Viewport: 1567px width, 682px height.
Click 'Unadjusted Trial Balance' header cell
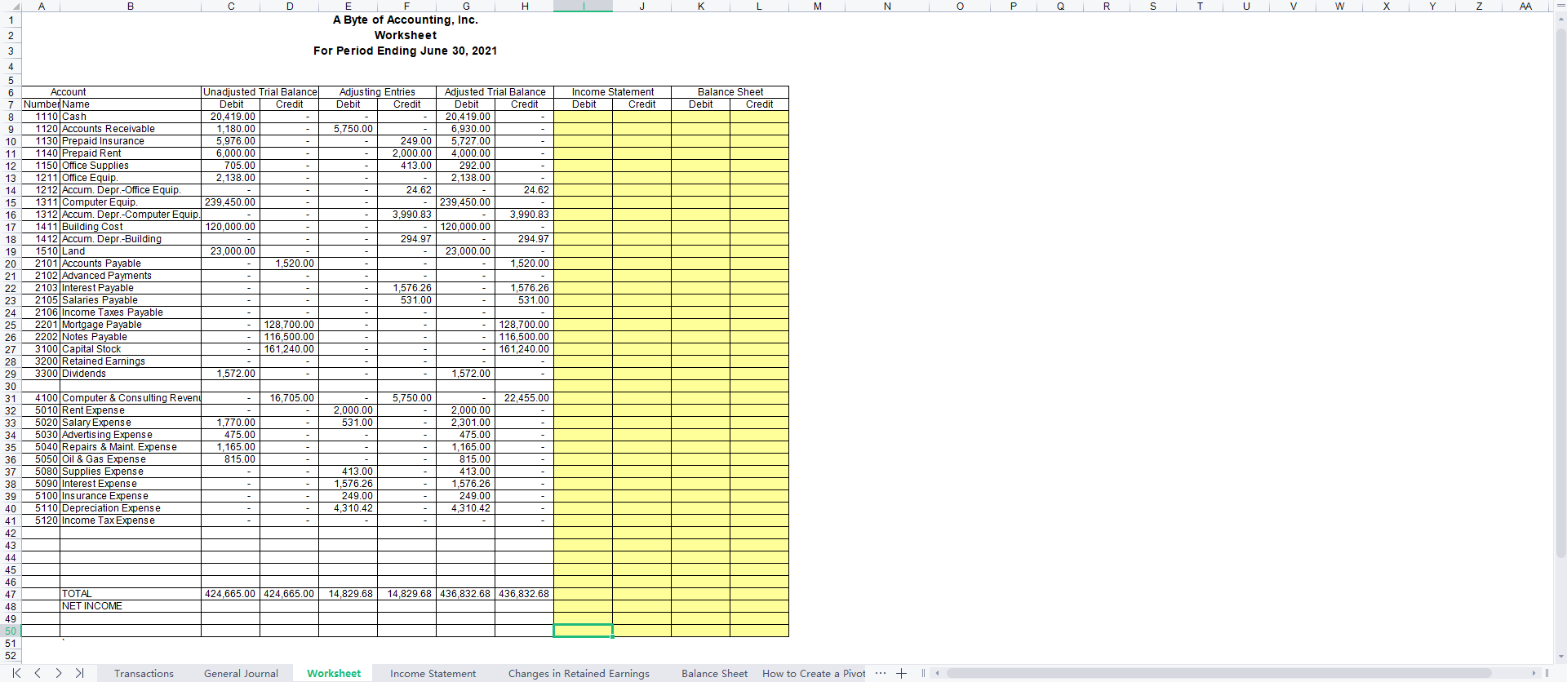click(x=260, y=92)
